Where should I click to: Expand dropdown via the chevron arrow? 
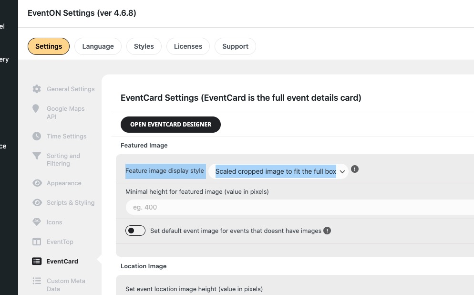pyautogui.click(x=342, y=171)
